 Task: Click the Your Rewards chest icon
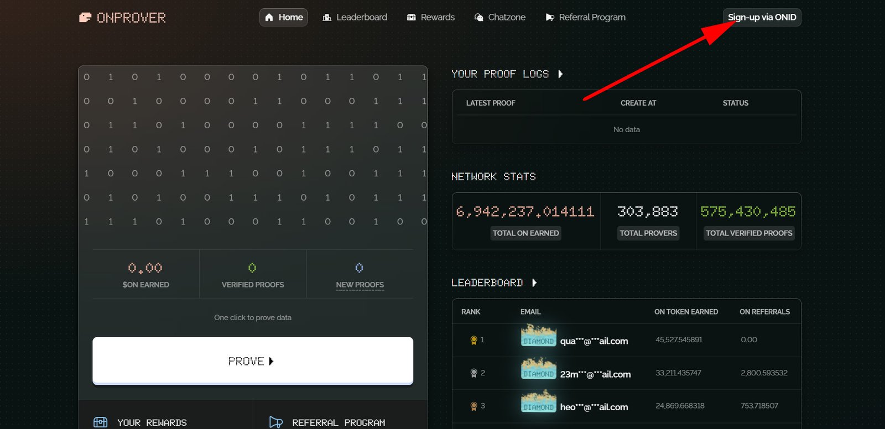(x=101, y=422)
